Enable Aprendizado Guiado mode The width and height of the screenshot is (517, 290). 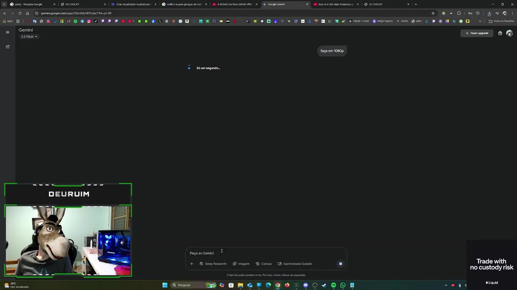click(x=295, y=264)
